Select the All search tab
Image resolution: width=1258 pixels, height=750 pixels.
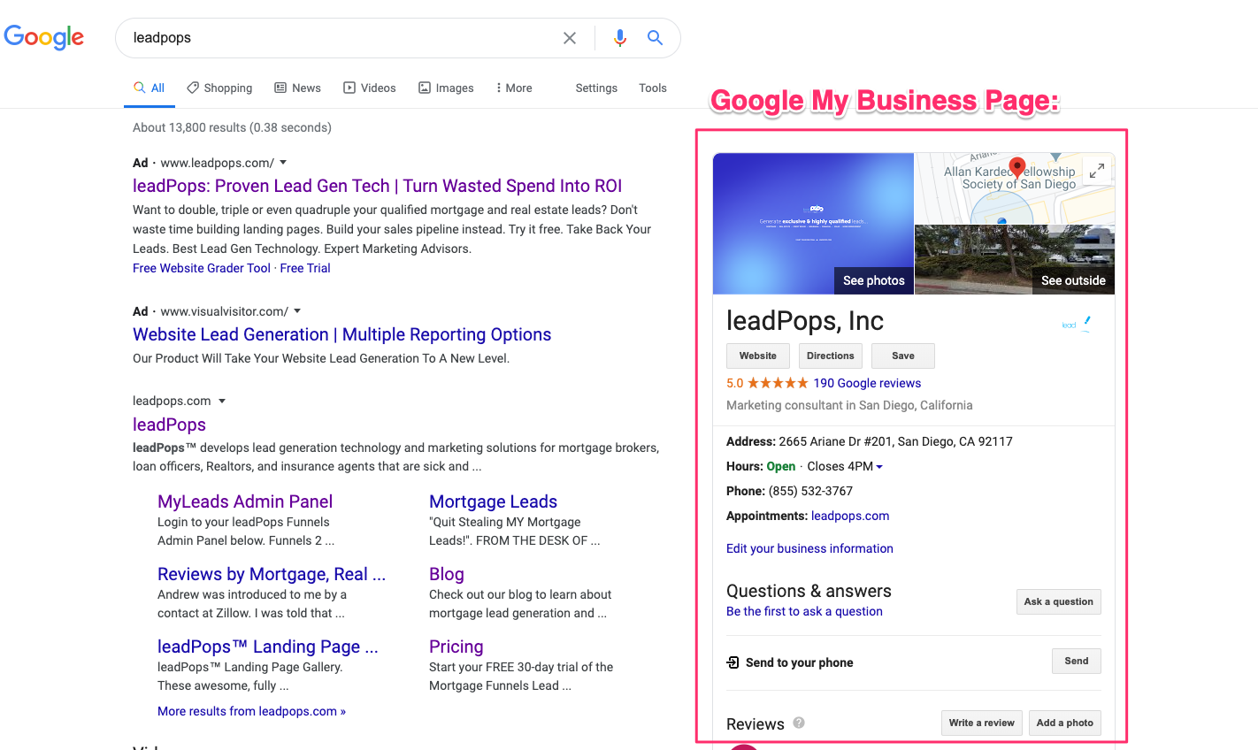pos(150,88)
